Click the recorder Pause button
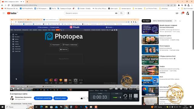 click(131, 96)
